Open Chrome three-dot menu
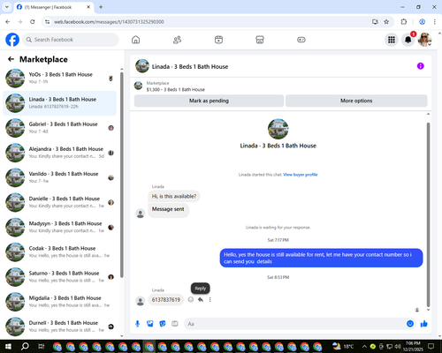 (x=435, y=22)
